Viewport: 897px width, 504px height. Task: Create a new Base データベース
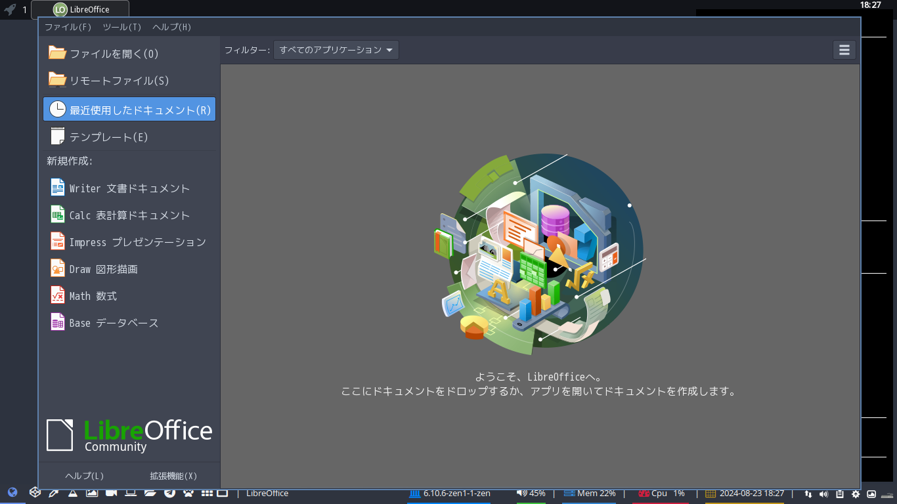pos(113,322)
